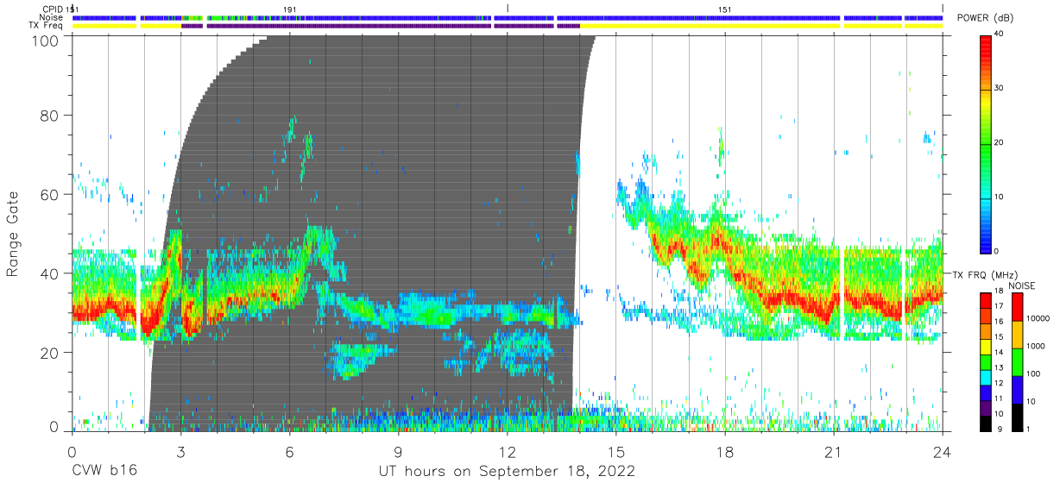
Task: Click the Range Gate tick label '60'
Action: pyautogui.click(x=49, y=195)
